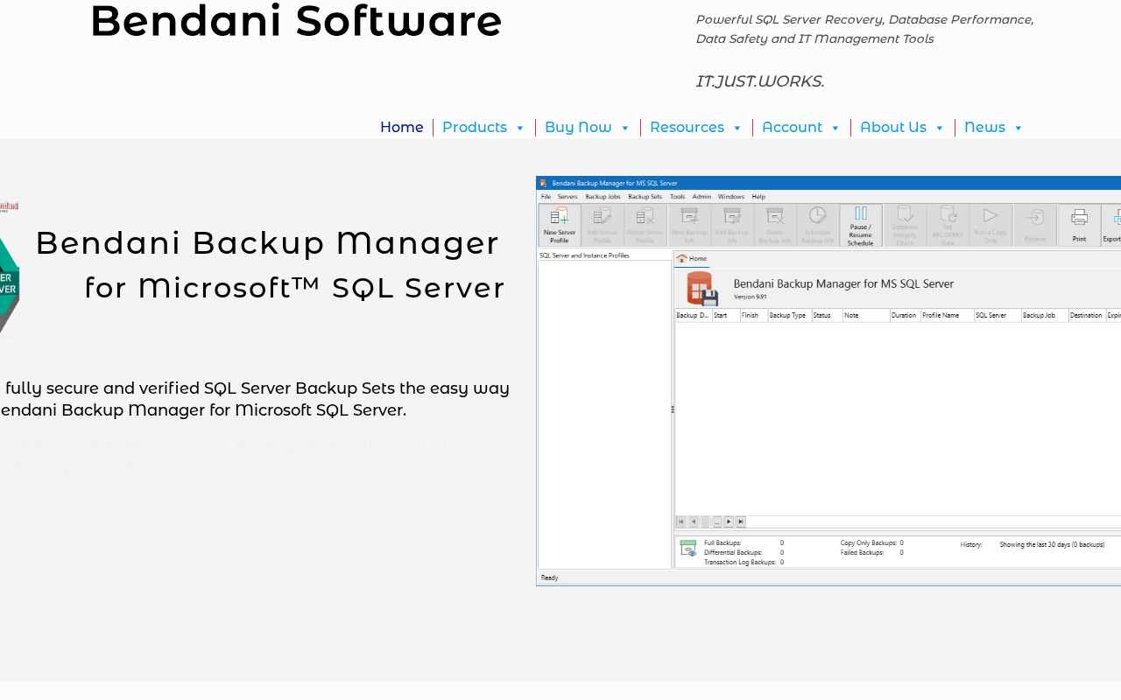Open the News navigation menu

click(x=993, y=128)
